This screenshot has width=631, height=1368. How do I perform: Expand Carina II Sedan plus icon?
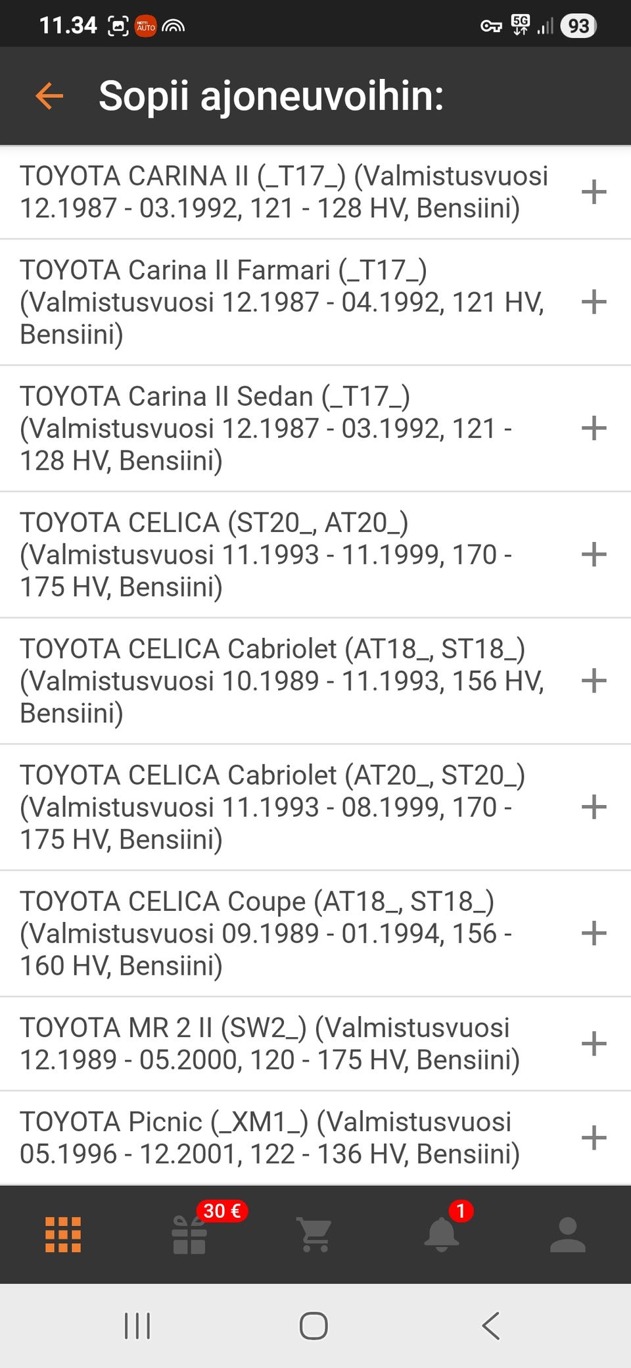click(x=594, y=428)
